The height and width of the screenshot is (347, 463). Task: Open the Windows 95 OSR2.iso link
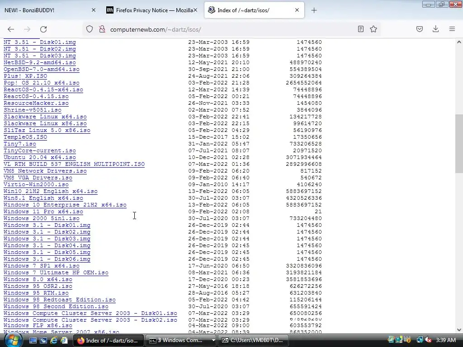point(38,286)
